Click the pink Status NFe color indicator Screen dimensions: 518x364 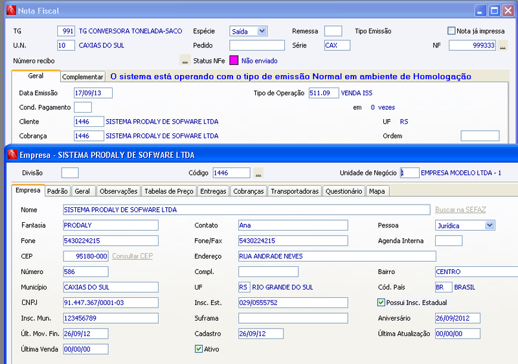[234, 60]
